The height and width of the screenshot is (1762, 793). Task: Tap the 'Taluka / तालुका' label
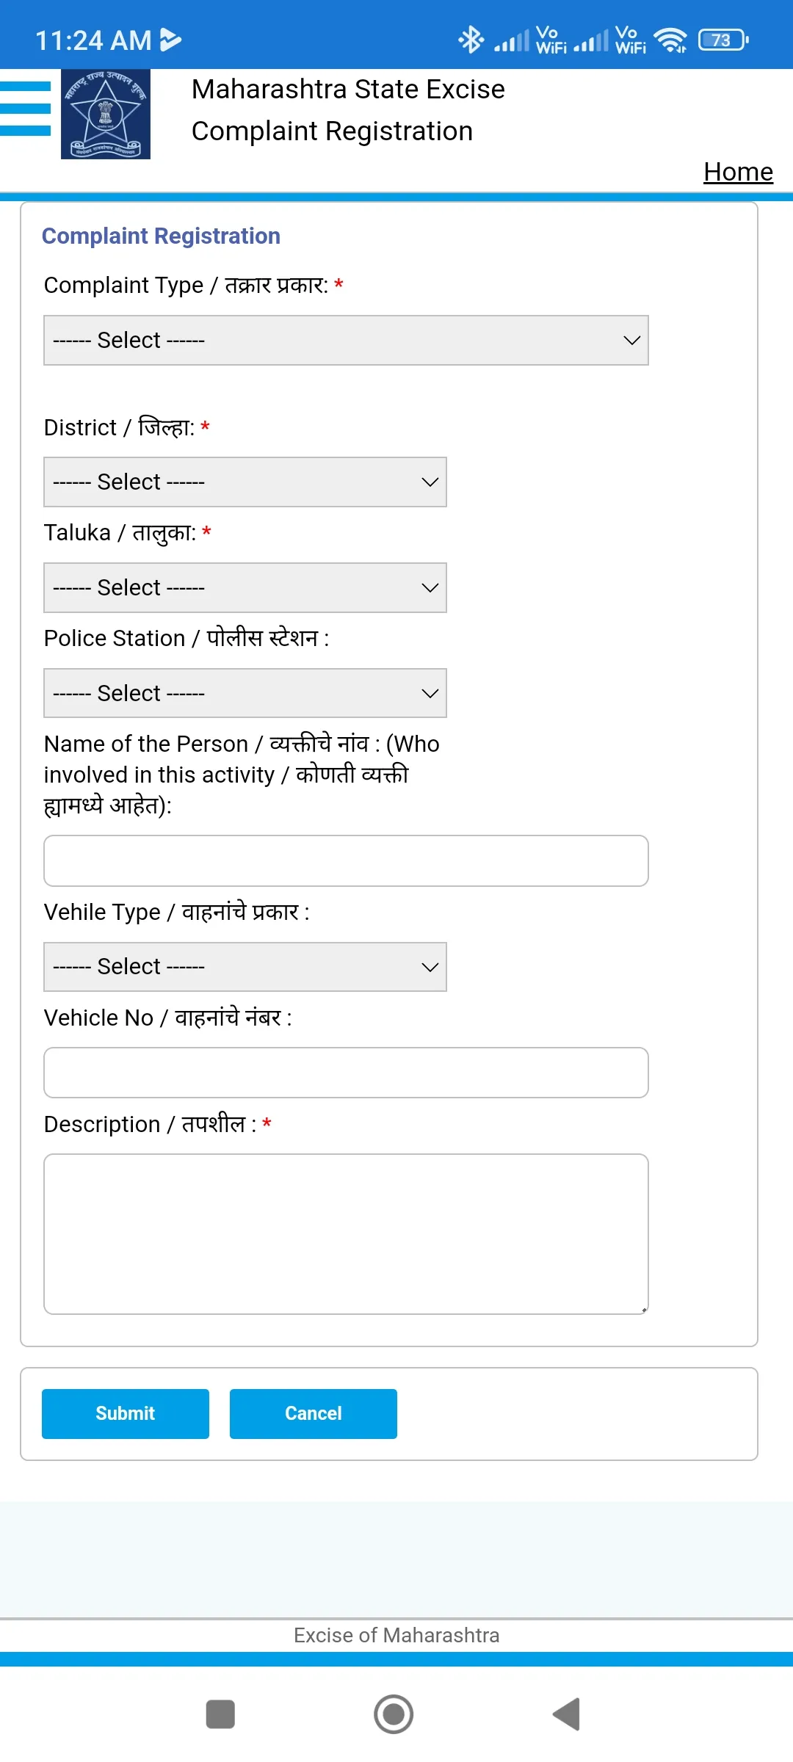120,533
